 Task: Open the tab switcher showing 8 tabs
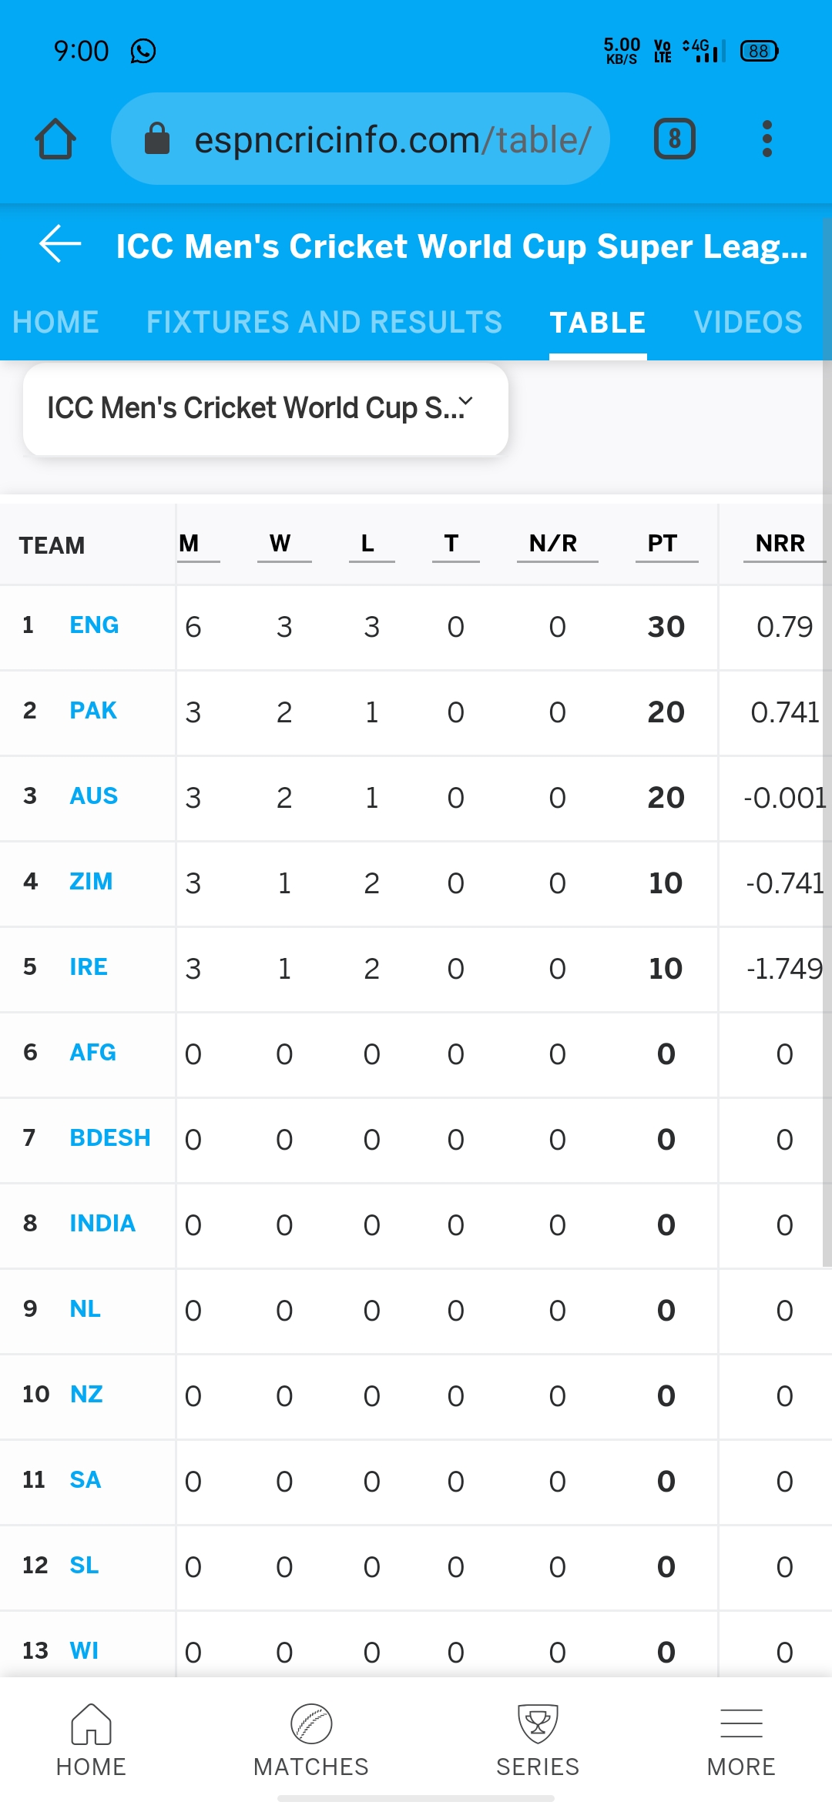674,139
